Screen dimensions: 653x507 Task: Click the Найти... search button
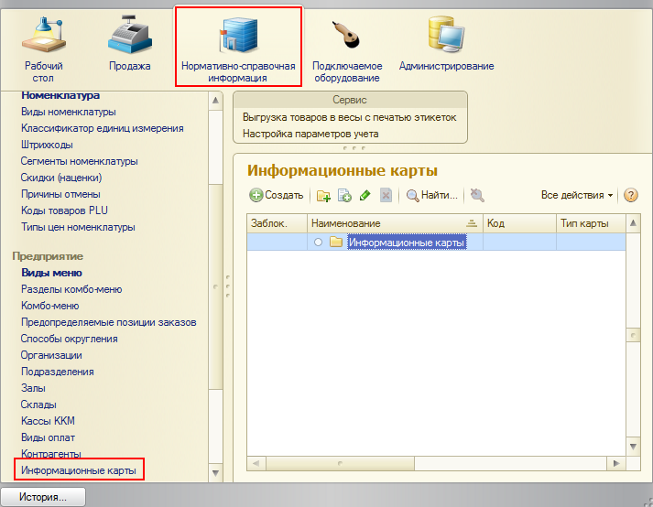[x=432, y=195]
